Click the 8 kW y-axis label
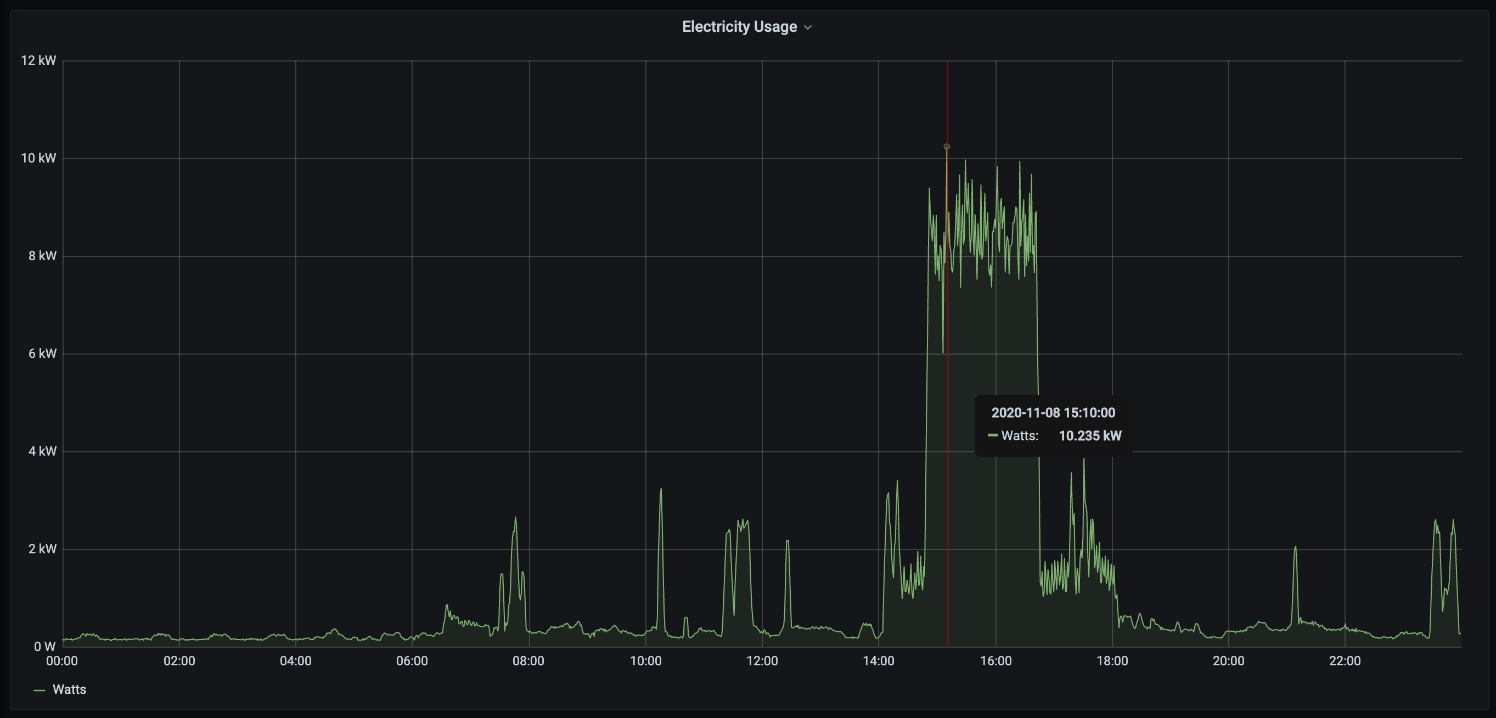The height and width of the screenshot is (718, 1496). pyautogui.click(x=42, y=256)
